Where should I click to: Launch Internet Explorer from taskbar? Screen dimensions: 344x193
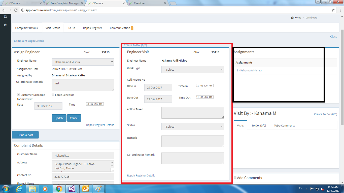19,188
